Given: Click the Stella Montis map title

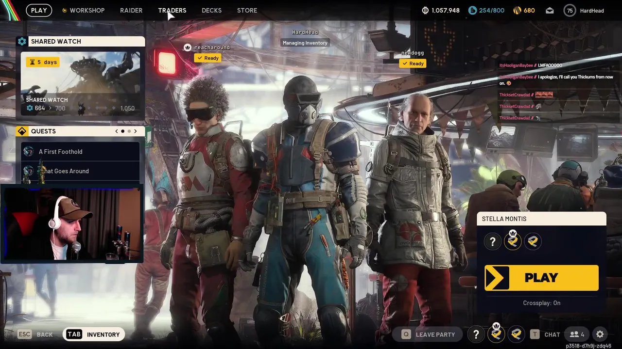Looking at the screenshot, I should (504, 219).
